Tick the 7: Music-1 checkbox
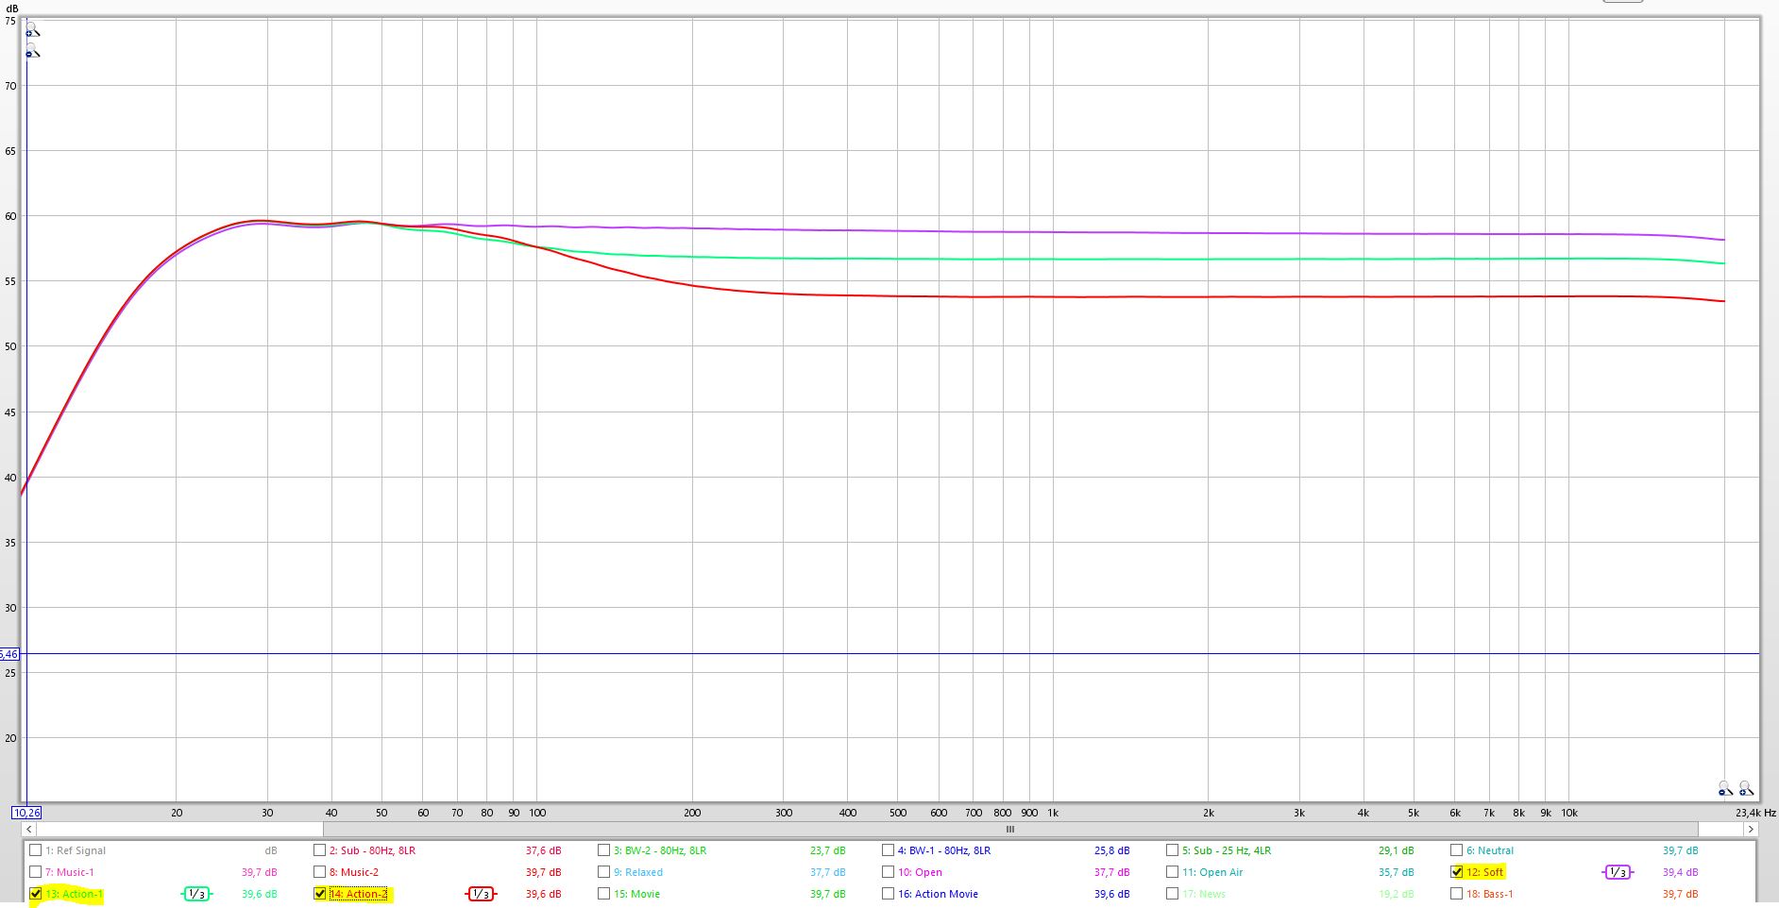The height and width of the screenshot is (908, 1779). point(36,872)
